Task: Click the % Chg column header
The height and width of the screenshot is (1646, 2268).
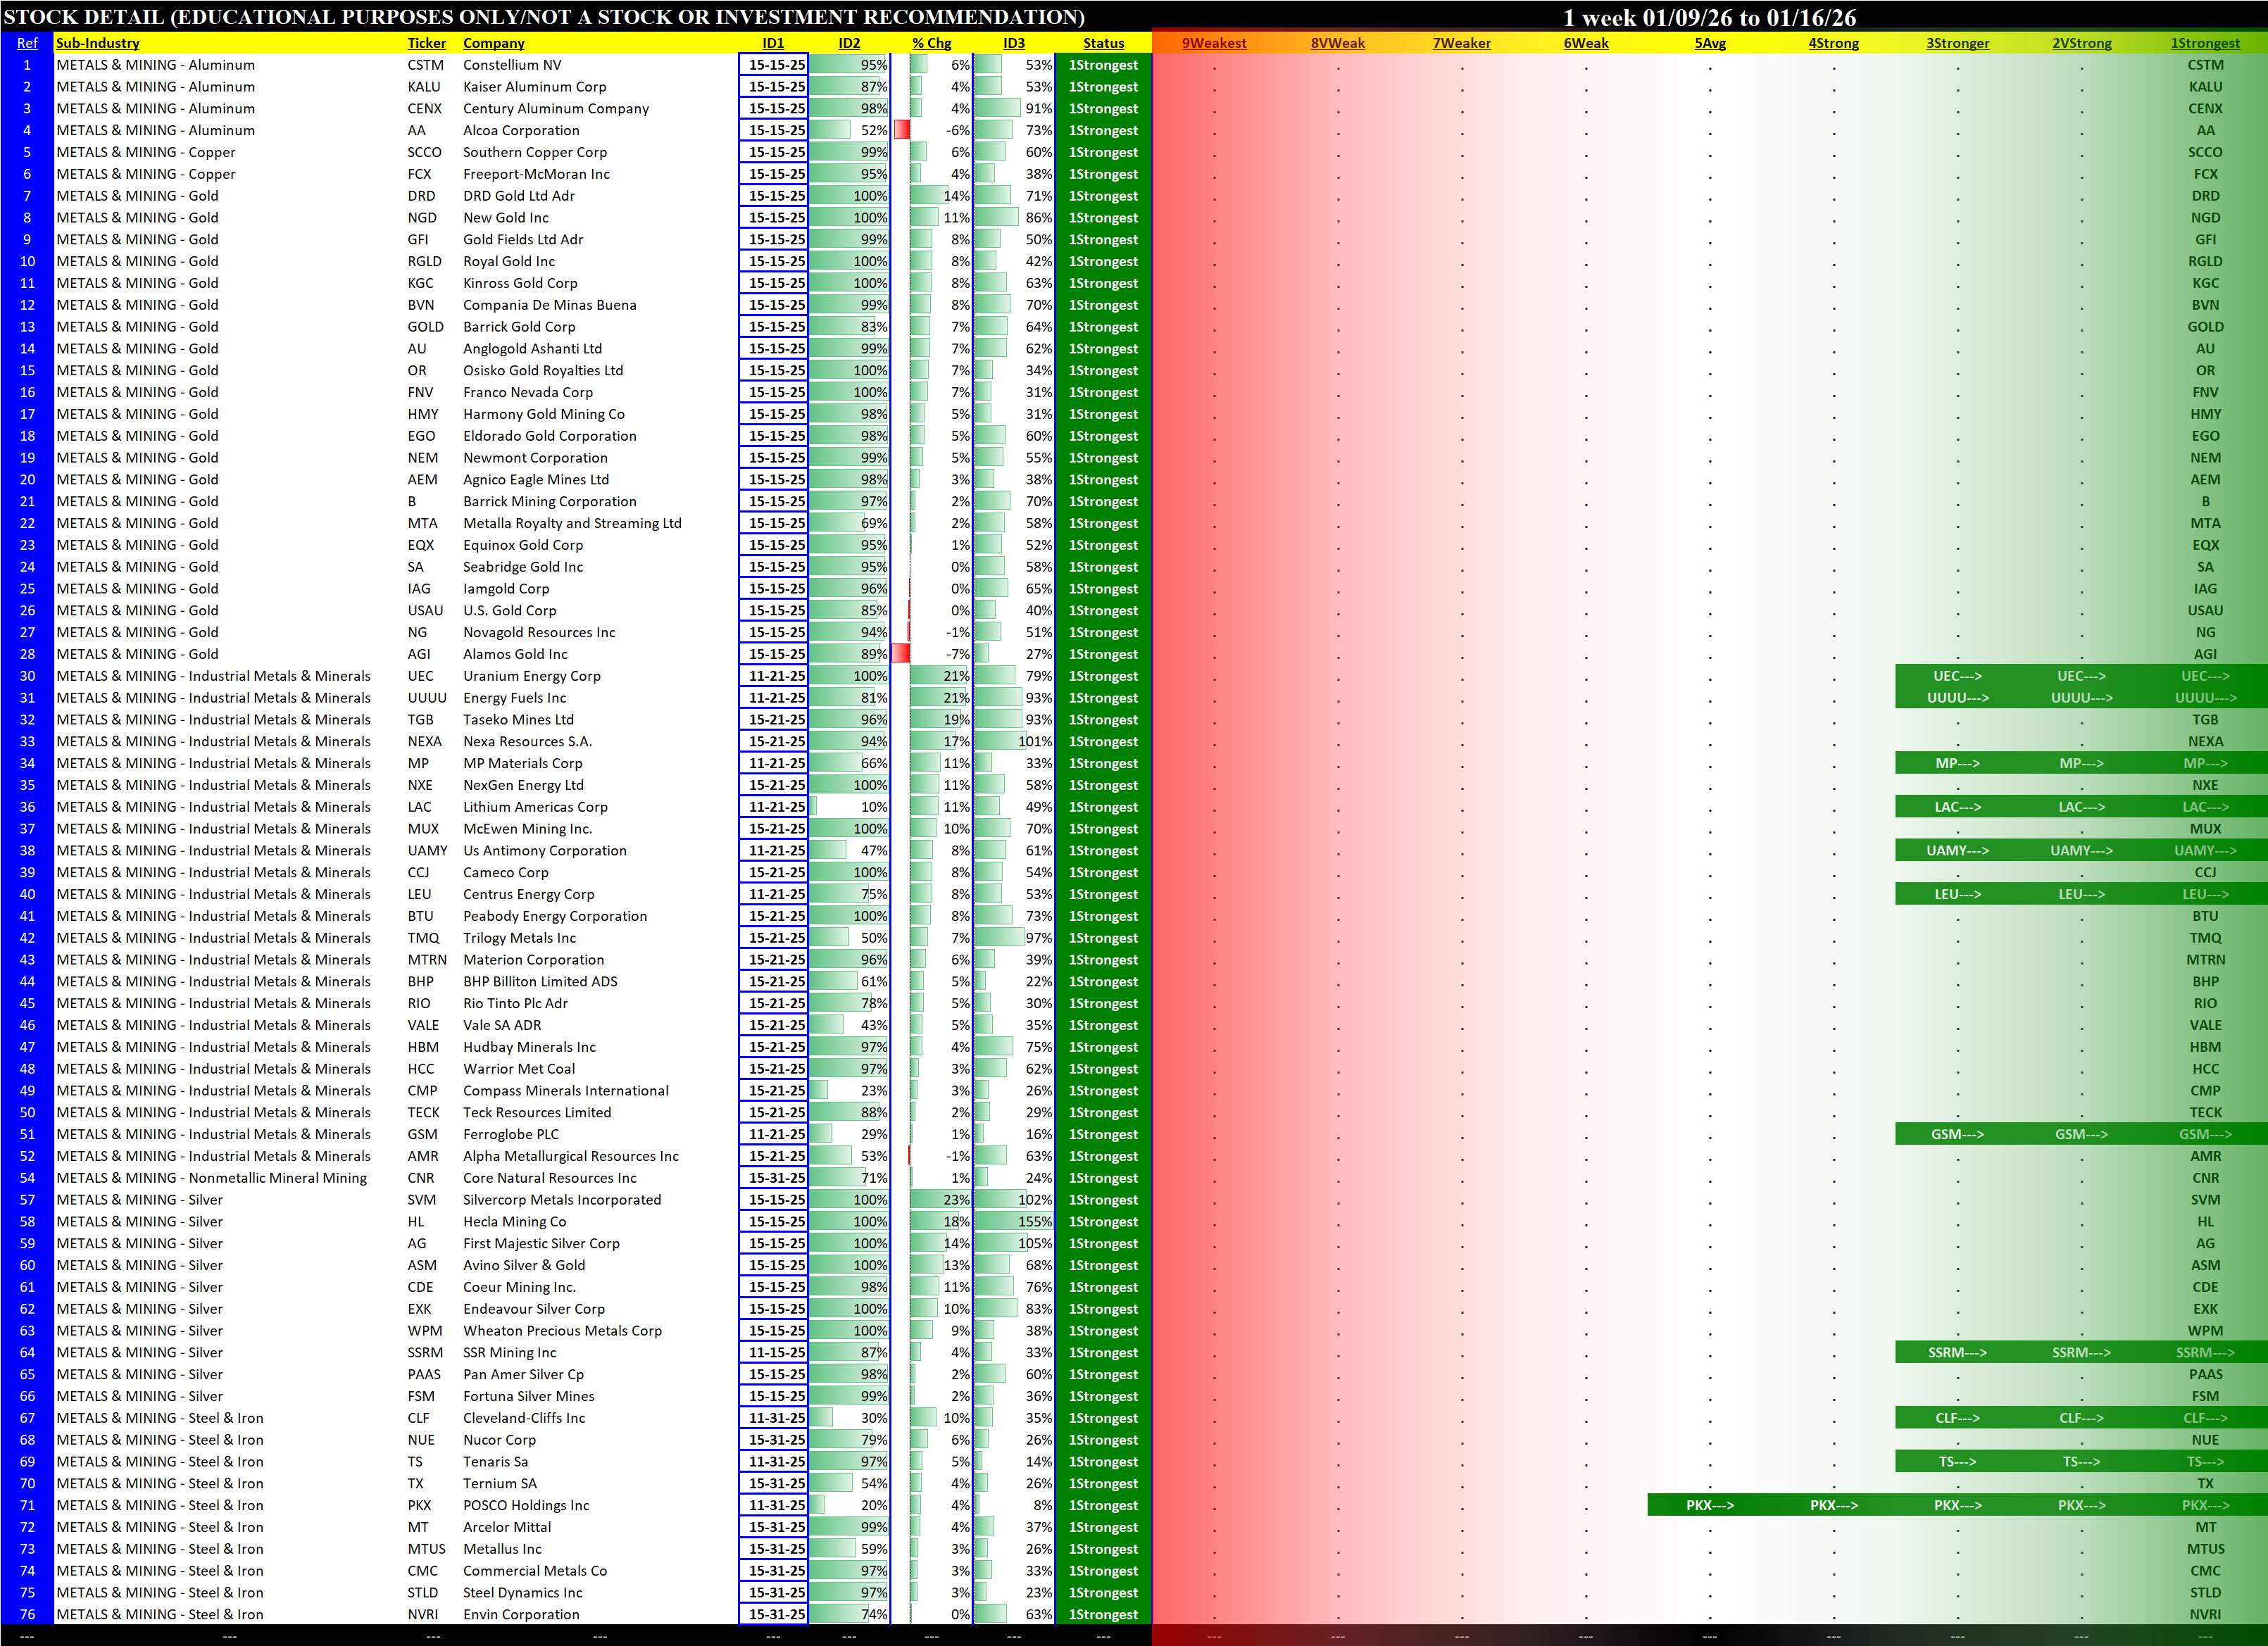Action: (x=931, y=43)
